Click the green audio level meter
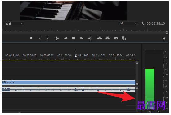 [150, 89]
